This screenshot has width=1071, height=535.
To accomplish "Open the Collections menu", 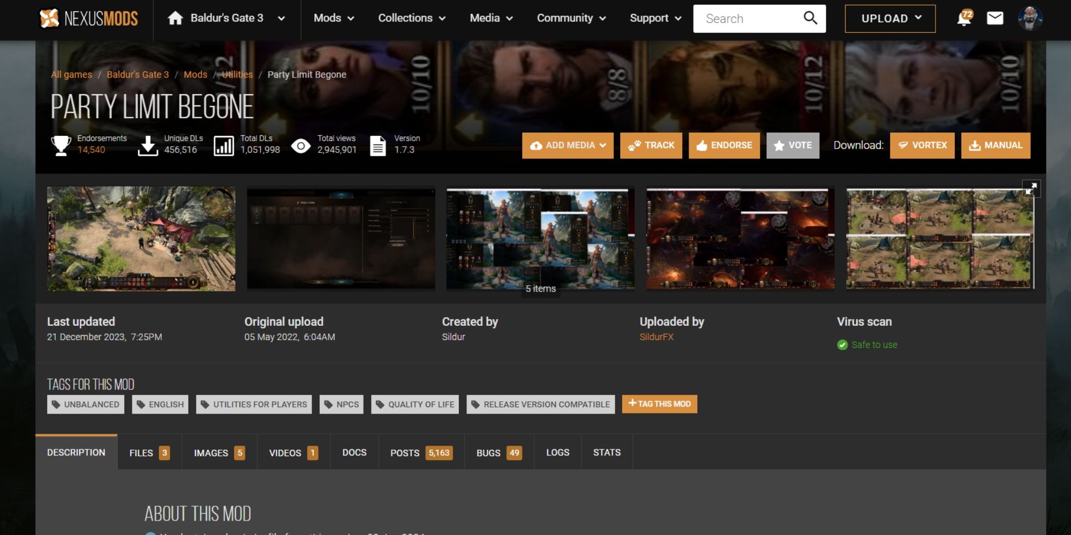I will point(412,18).
